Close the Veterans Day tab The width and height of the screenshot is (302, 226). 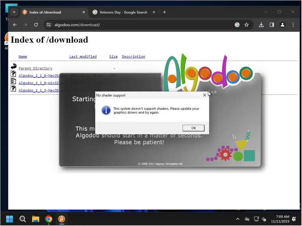point(154,12)
